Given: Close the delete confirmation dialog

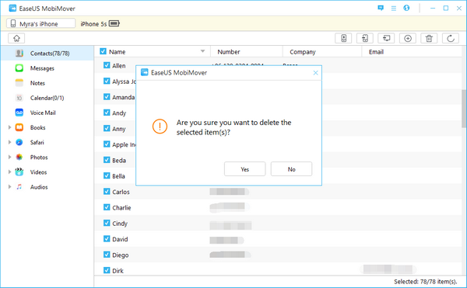Looking at the screenshot, I should 316,73.
